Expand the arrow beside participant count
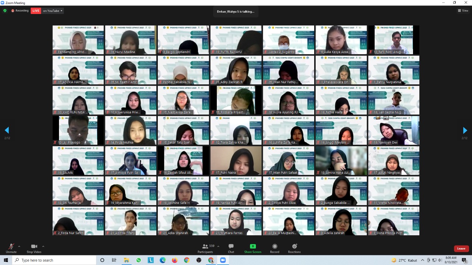The image size is (472, 265). (218, 246)
